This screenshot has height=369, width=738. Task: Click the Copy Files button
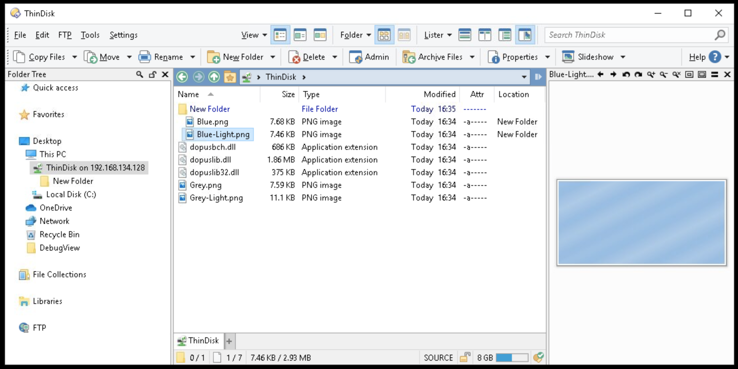39,57
